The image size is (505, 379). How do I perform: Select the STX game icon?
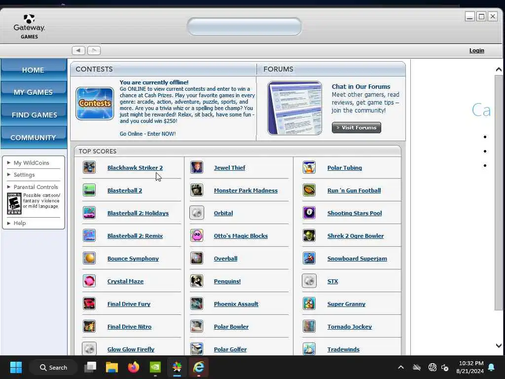pyautogui.click(x=309, y=281)
